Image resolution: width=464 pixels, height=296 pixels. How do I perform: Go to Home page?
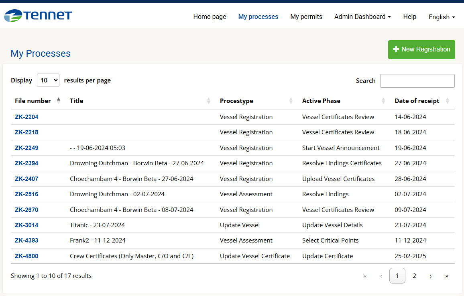[210, 17]
